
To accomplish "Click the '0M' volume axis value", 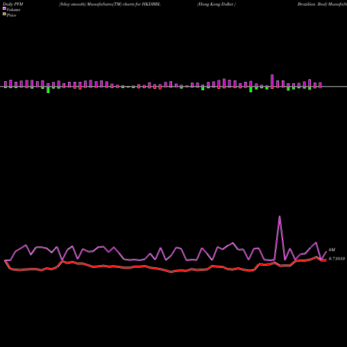I will point(332,250).
